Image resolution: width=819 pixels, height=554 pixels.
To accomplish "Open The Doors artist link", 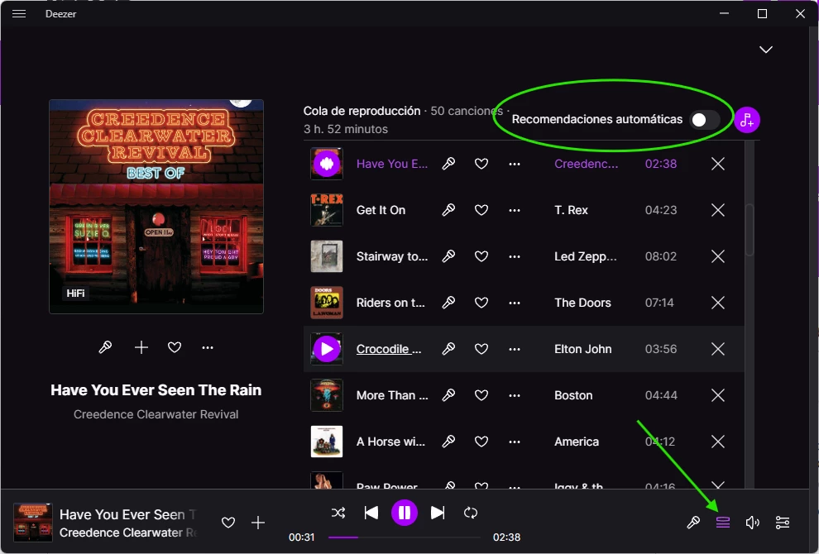I will (x=582, y=303).
